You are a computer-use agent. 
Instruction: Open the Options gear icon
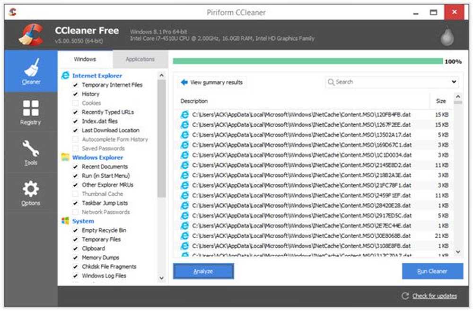(31, 189)
